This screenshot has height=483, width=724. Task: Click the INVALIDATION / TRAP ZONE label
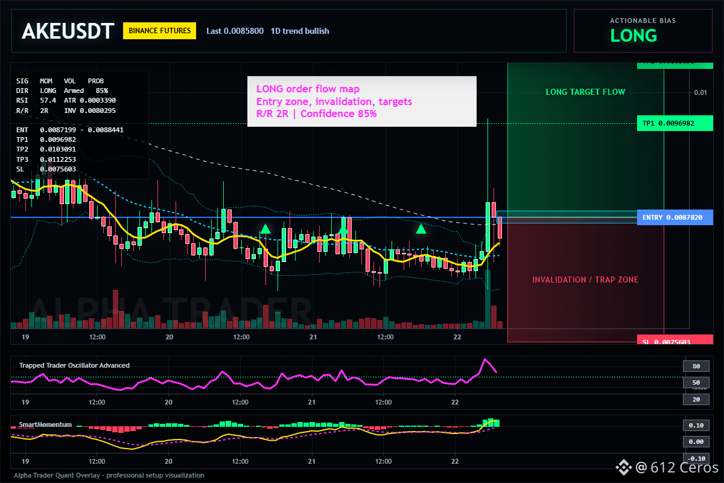pos(585,280)
